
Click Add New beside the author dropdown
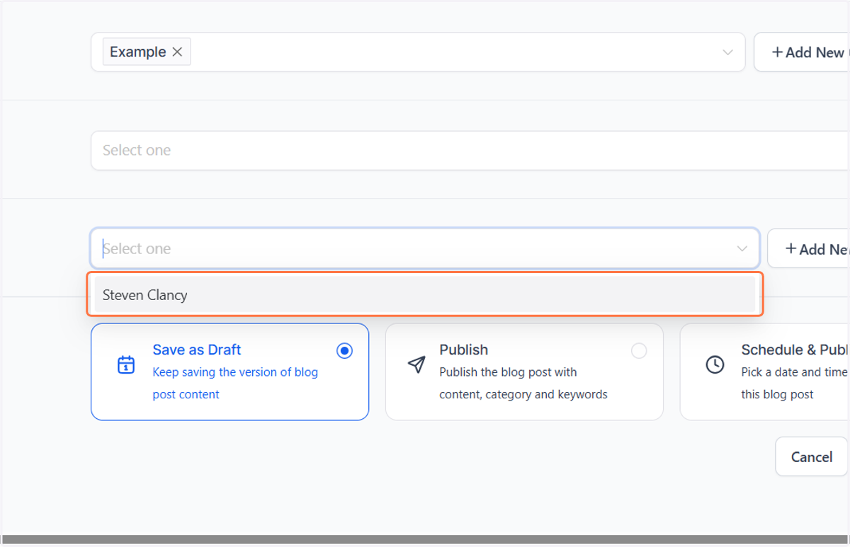(809, 248)
